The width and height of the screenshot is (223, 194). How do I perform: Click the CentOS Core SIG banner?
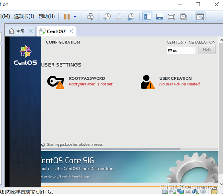click(130, 167)
